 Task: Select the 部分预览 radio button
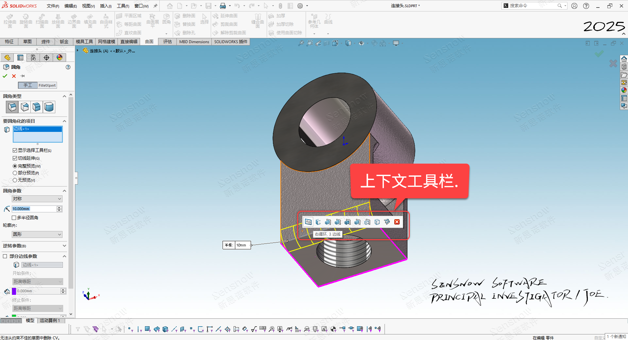tap(15, 173)
